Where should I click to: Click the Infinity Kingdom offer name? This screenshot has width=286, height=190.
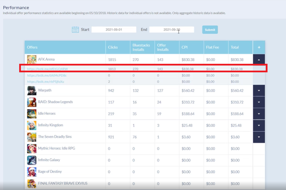(51, 125)
